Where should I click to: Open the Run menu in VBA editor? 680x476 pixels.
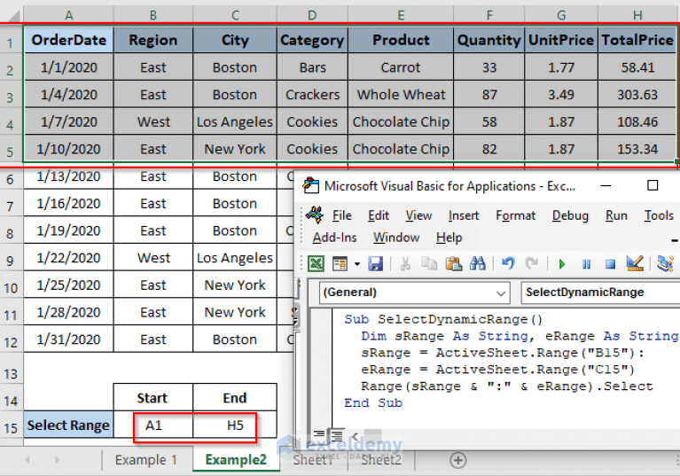click(x=616, y=215)
